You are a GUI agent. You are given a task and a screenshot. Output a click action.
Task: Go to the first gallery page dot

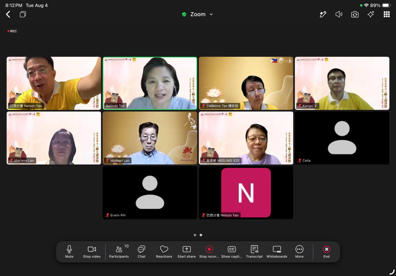coord(195,235)
